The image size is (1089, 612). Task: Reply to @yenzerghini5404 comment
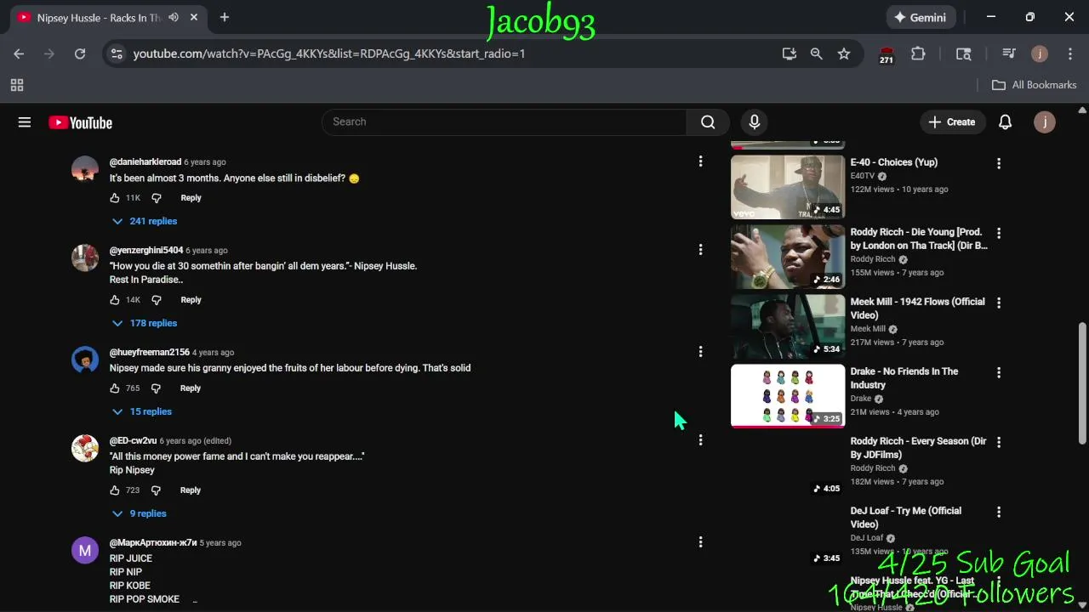(191, 300)
